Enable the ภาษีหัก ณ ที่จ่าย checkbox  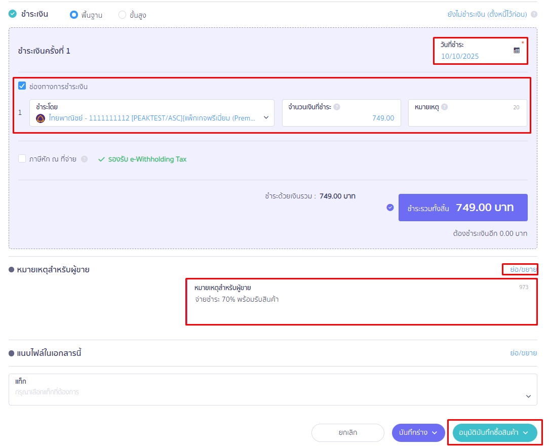pyautogui.click(x=22, y=158)
